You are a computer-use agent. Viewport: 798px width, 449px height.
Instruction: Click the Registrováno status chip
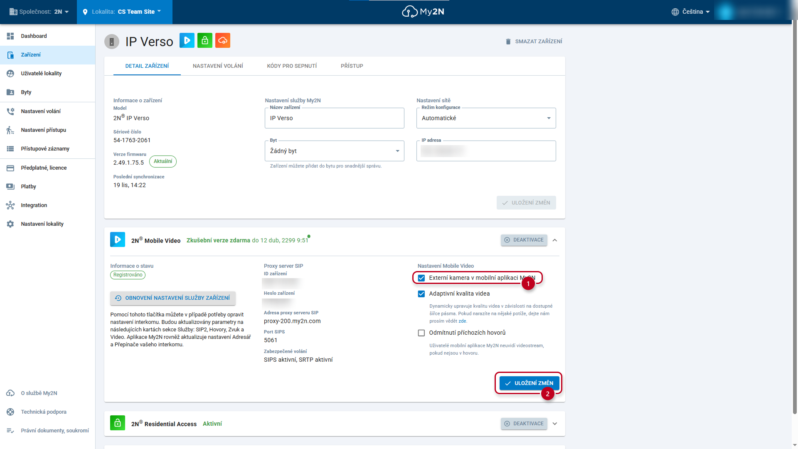click(128, 275)
